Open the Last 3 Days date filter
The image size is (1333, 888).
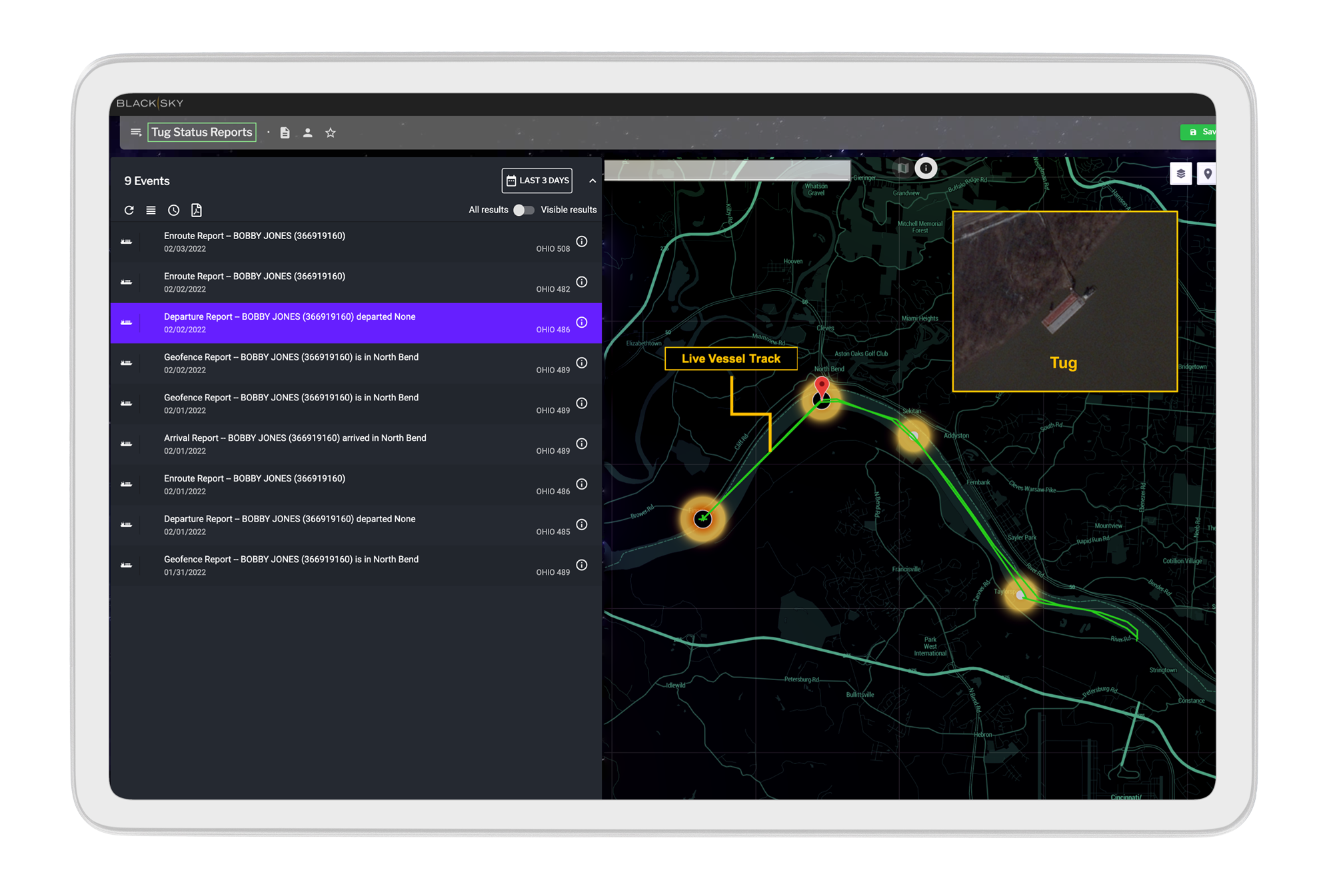pyautogui.click(x=537, y=181)
